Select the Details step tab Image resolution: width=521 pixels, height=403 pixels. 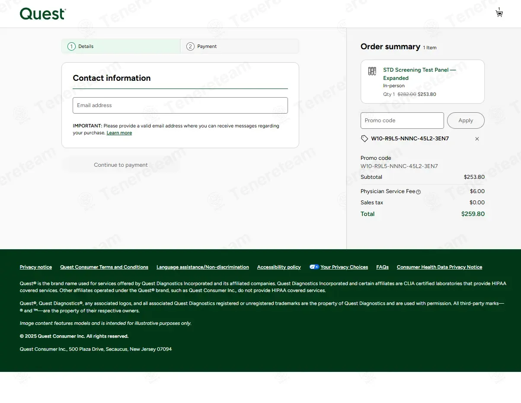tap(121, 46)
